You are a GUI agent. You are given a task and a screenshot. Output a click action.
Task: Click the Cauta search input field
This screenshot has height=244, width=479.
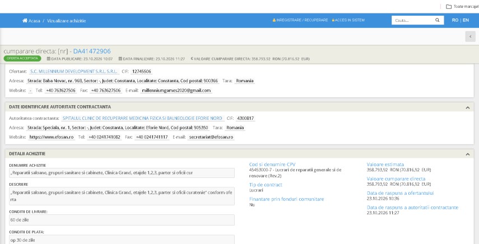413,20
